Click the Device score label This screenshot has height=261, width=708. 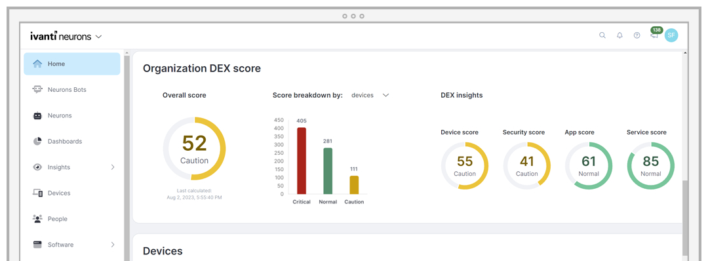point(460,132)
